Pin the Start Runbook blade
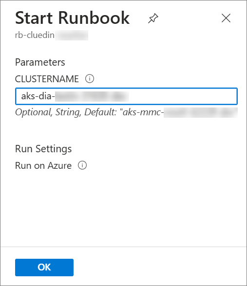Screen dimensions: 247x286 [153, 18]
